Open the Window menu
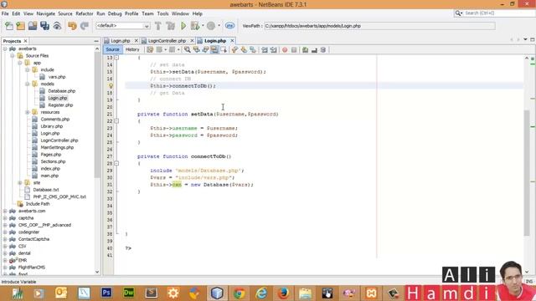This screenshot has height=301, width=536. (180, 13)
